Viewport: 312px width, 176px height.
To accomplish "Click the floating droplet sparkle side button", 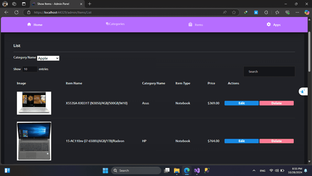I will (303, 91).
